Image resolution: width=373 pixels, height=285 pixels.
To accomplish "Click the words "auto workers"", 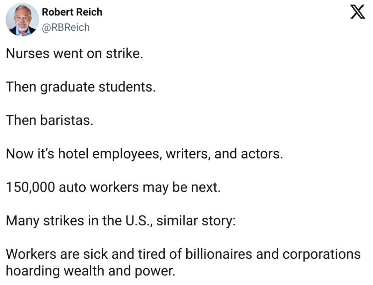I will pyautogui.click(x=99, y=187).
